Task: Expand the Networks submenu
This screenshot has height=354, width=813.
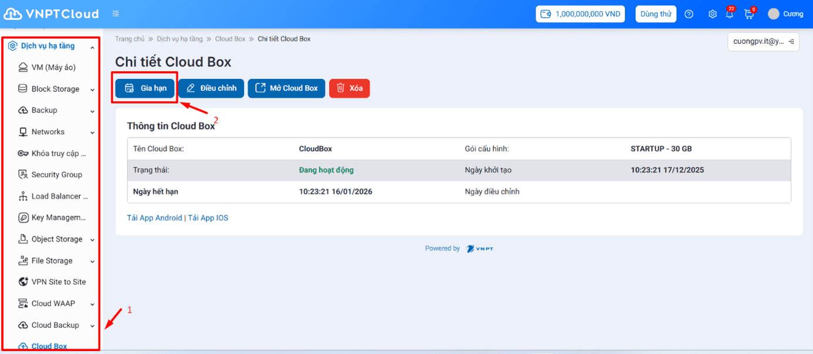Action: point(92,132)
